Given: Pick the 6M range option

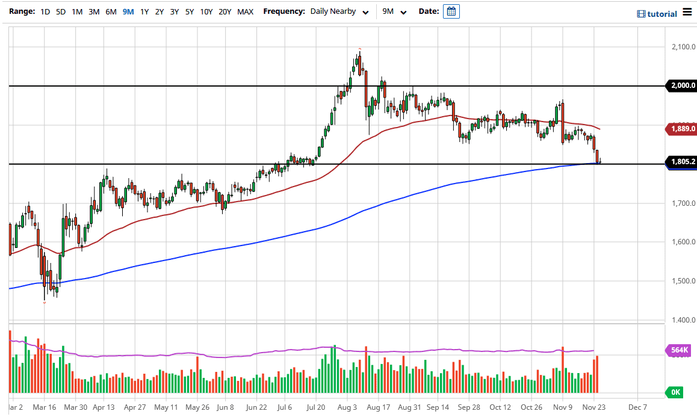Looking at the screenshot, I should [111, 11].
